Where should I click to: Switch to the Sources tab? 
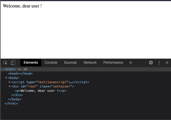click(x=70, y=63)
